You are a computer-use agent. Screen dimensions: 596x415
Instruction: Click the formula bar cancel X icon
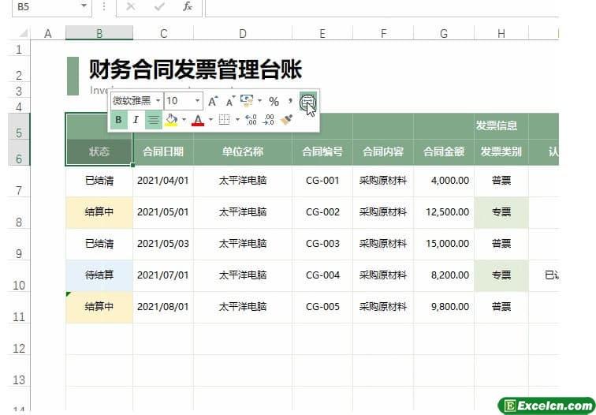(131, 6)
